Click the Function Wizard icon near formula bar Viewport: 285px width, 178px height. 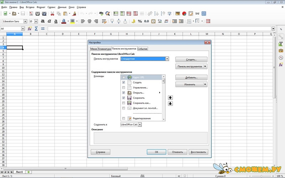click(30, 28)
